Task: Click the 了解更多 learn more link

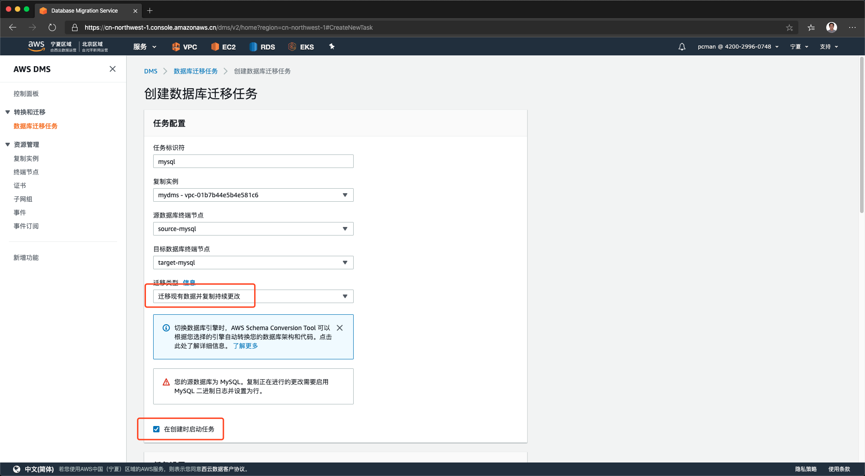Action: coord(246,346)
